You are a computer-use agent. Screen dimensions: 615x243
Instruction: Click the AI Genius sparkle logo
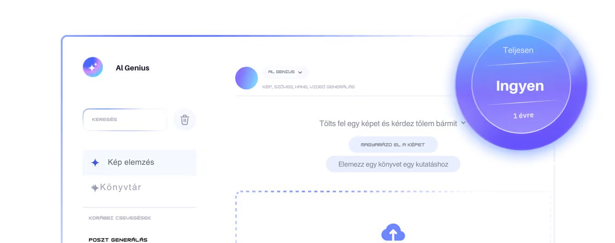coord(93,67)
